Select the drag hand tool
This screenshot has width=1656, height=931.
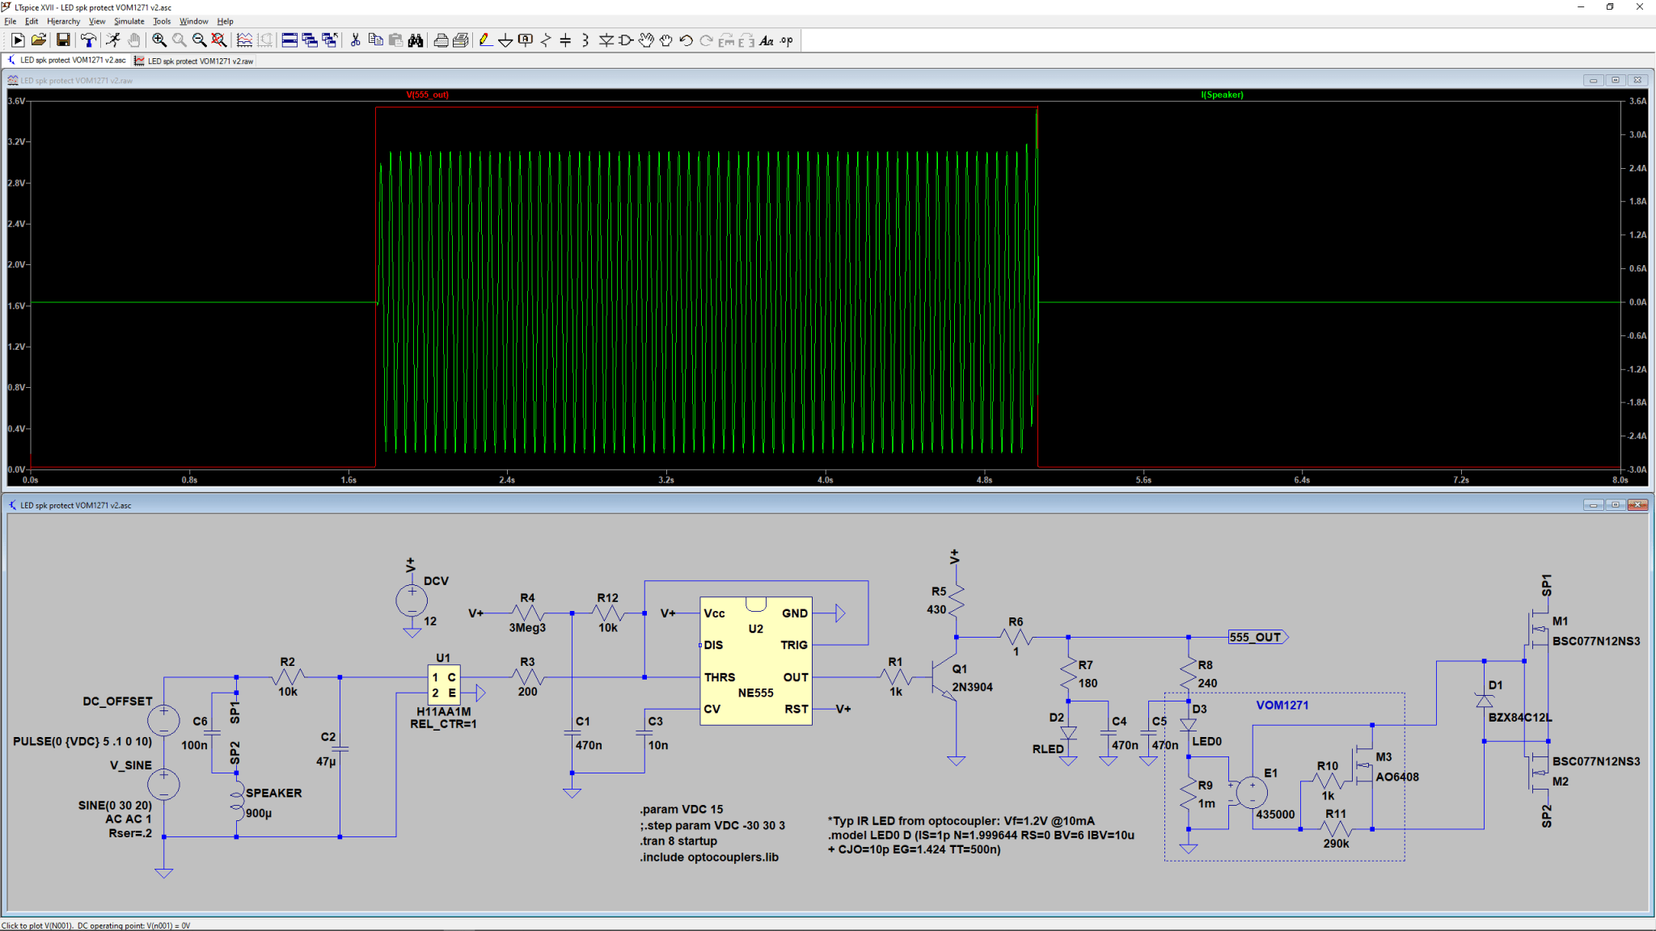(x=666, y=40)
